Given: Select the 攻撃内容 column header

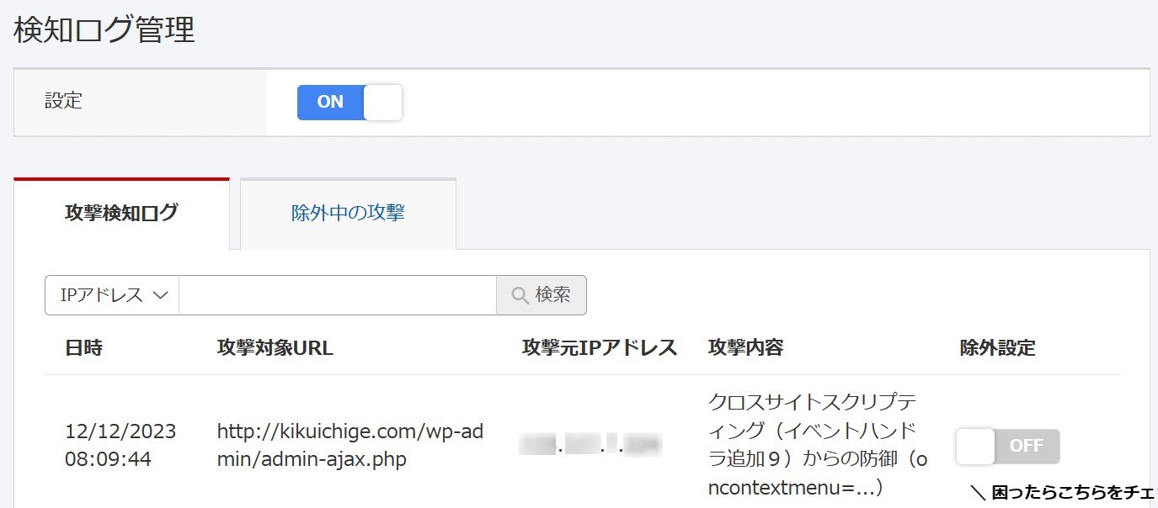Looking at the screenshot, I should click(745, 348).
